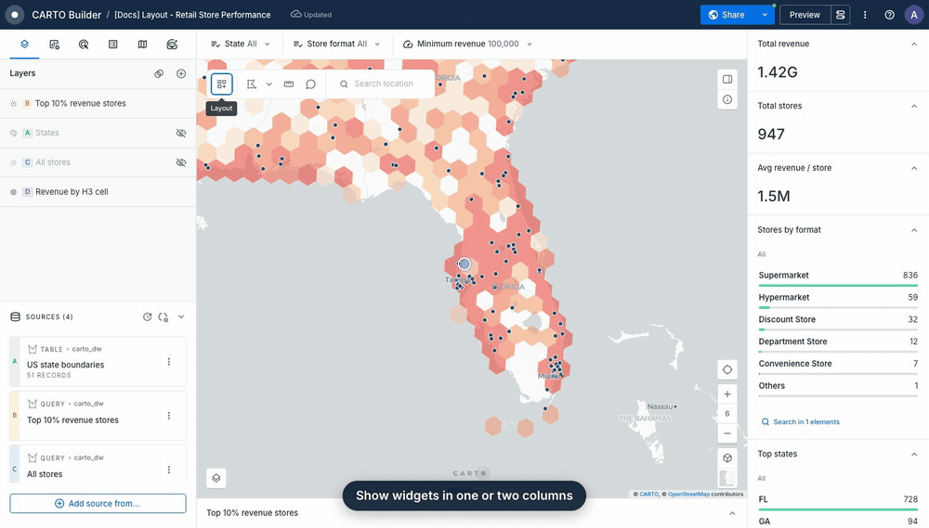
Task: Click the CARTO attribution link
Action: 648,495
